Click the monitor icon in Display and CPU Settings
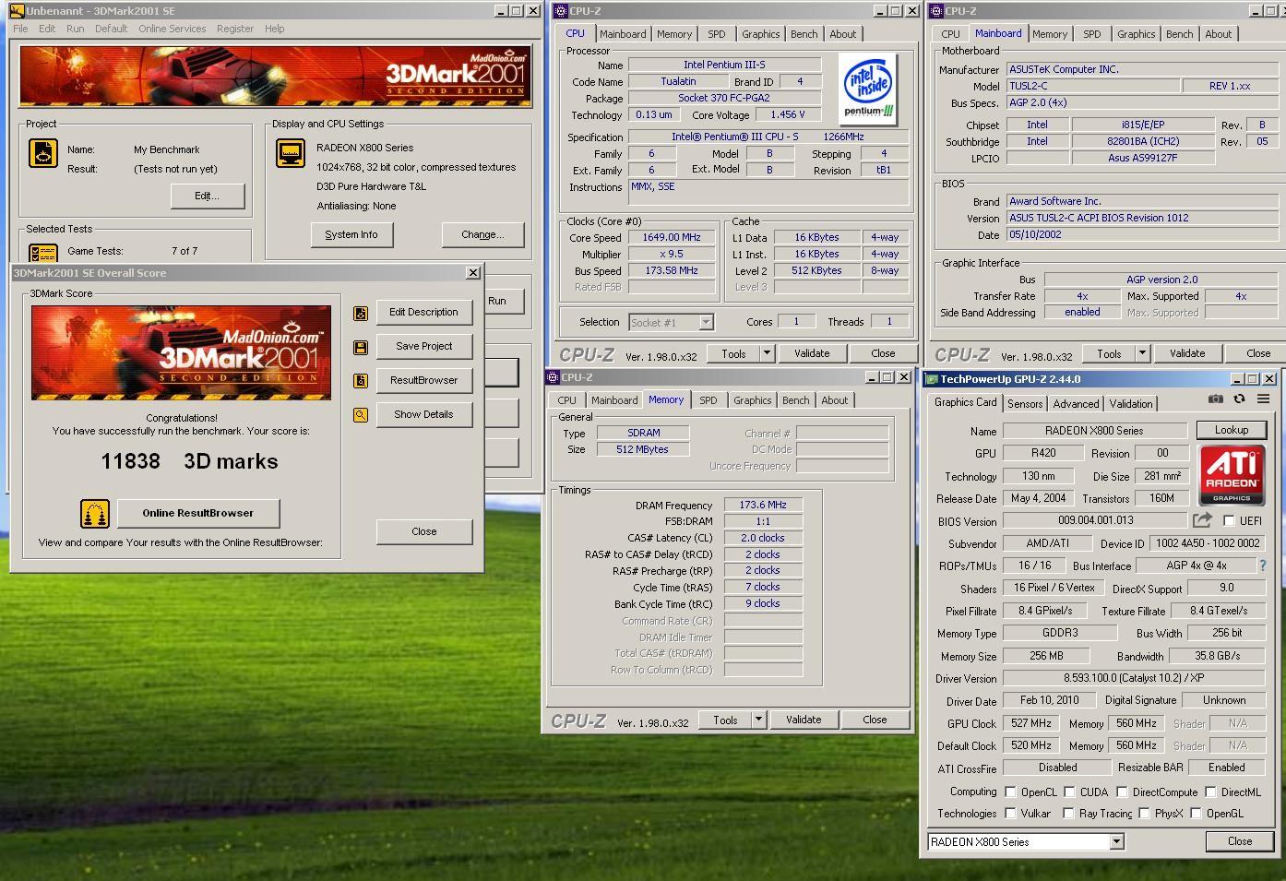The height and width of the screenshot is (881, 1286). 291,152
